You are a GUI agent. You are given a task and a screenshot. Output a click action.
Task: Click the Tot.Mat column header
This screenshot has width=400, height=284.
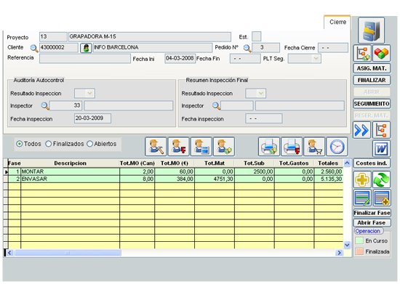tap(215, 163)
